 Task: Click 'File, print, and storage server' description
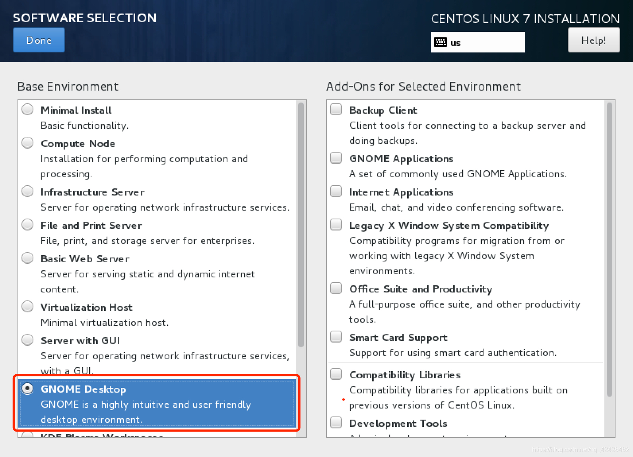(x=148, y=241)
